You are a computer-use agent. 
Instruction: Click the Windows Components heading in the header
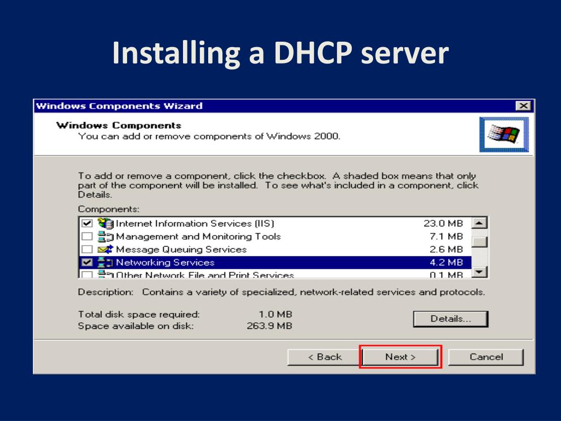click(x=119, y=126)
